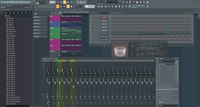Click the round search icon beside news panel
Screen dimensions: 200x107
[x=148, y=6]
